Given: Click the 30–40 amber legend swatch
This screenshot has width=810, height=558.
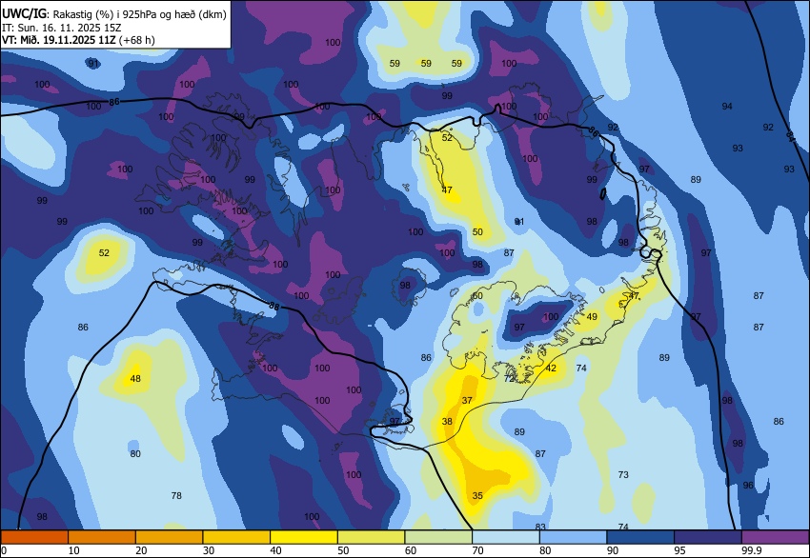Looking at the screenshot, I should click(236, 537).
